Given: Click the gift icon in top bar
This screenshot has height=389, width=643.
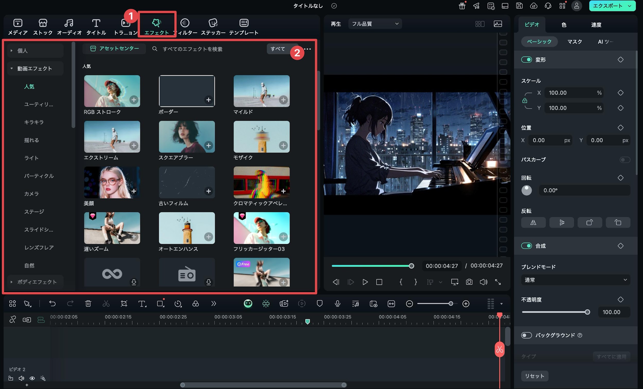Looking at the screenshot, I should (462, 6).
